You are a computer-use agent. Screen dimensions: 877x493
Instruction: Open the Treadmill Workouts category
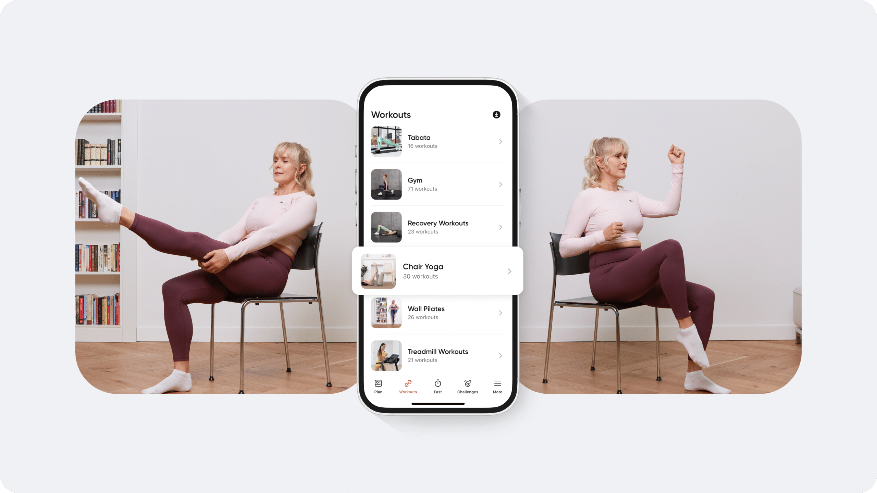pos(437,355)
